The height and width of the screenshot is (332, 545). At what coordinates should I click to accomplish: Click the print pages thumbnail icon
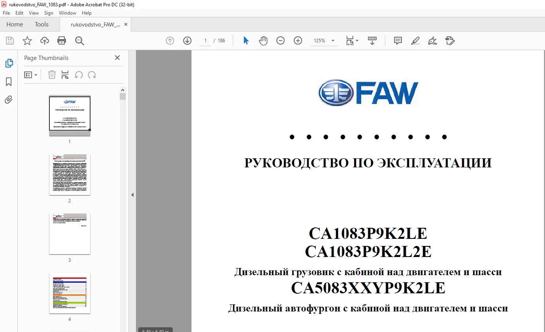click(x=65, y=75)
